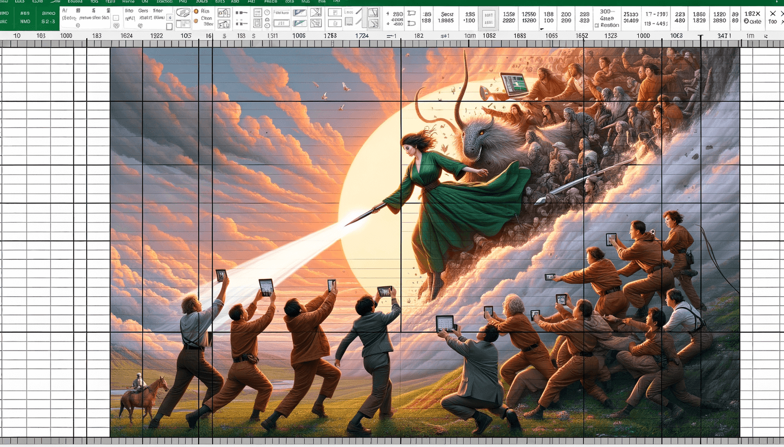Click the X icon above Too
The height and width of the screenshot is (447, 784).
click(x=773, y=14)
